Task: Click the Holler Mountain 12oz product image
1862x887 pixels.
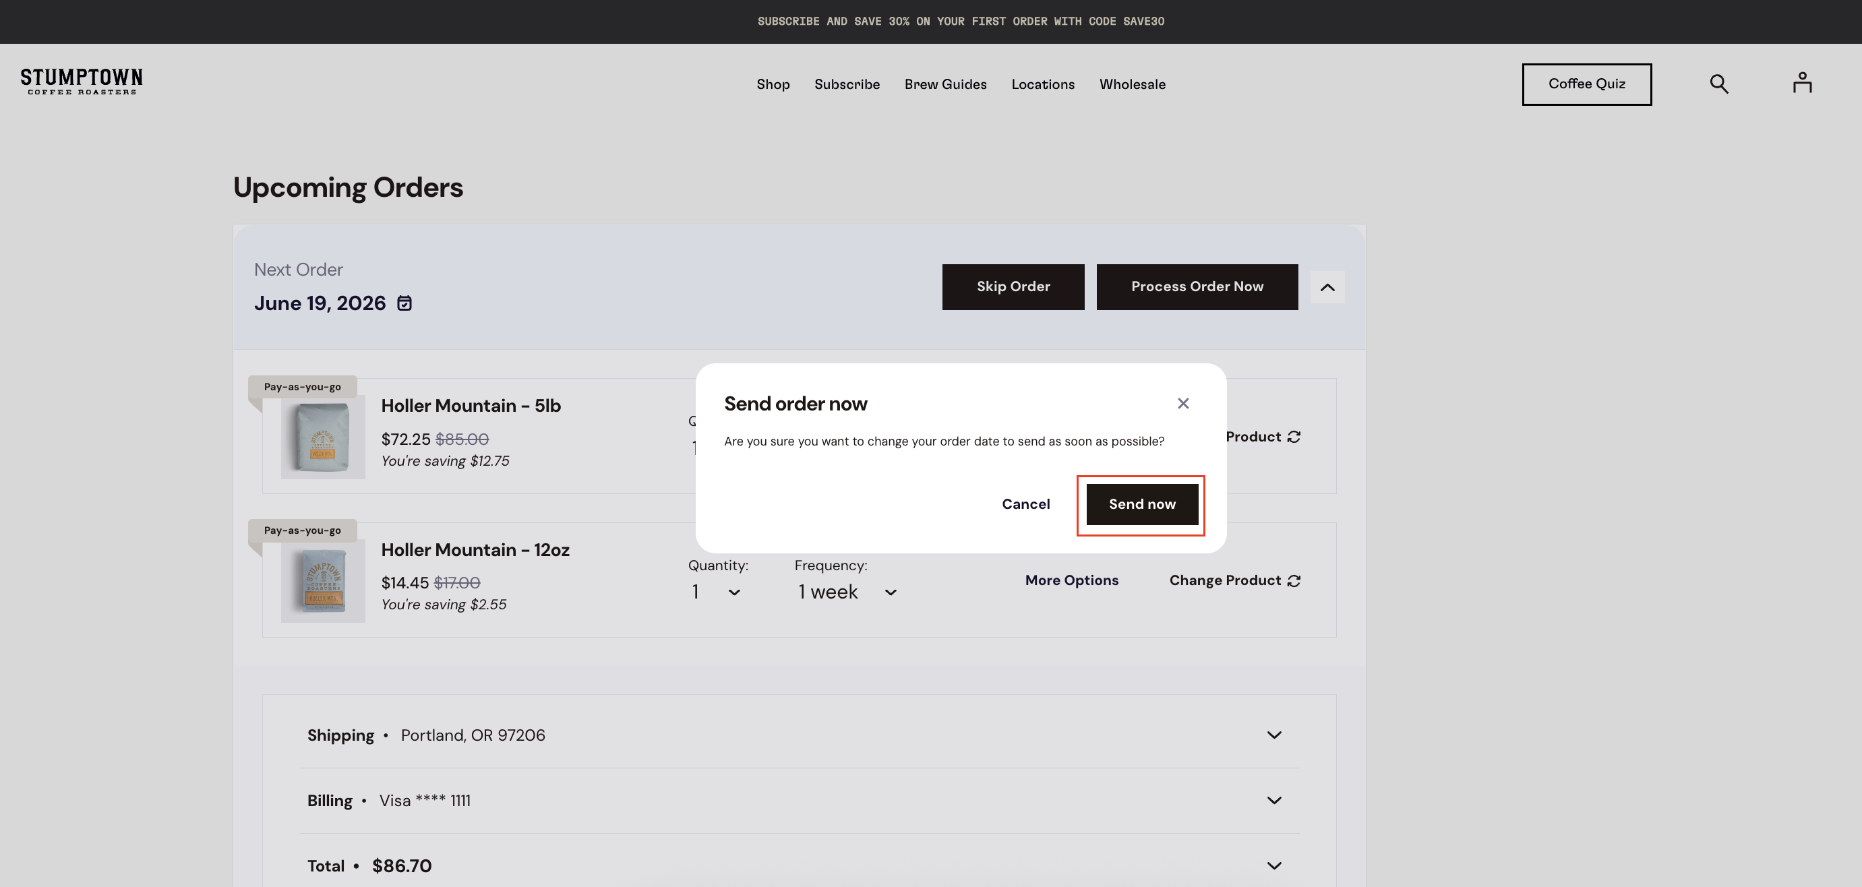Action: pos(323,580)
